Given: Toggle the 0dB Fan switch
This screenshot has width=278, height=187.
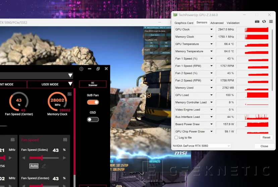Looking at the screenshot, I should (93, 102).
